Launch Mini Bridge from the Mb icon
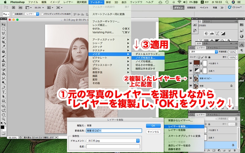Image resolution: width=245 pixels, height=153 pixels. click(x=20, y=7)
